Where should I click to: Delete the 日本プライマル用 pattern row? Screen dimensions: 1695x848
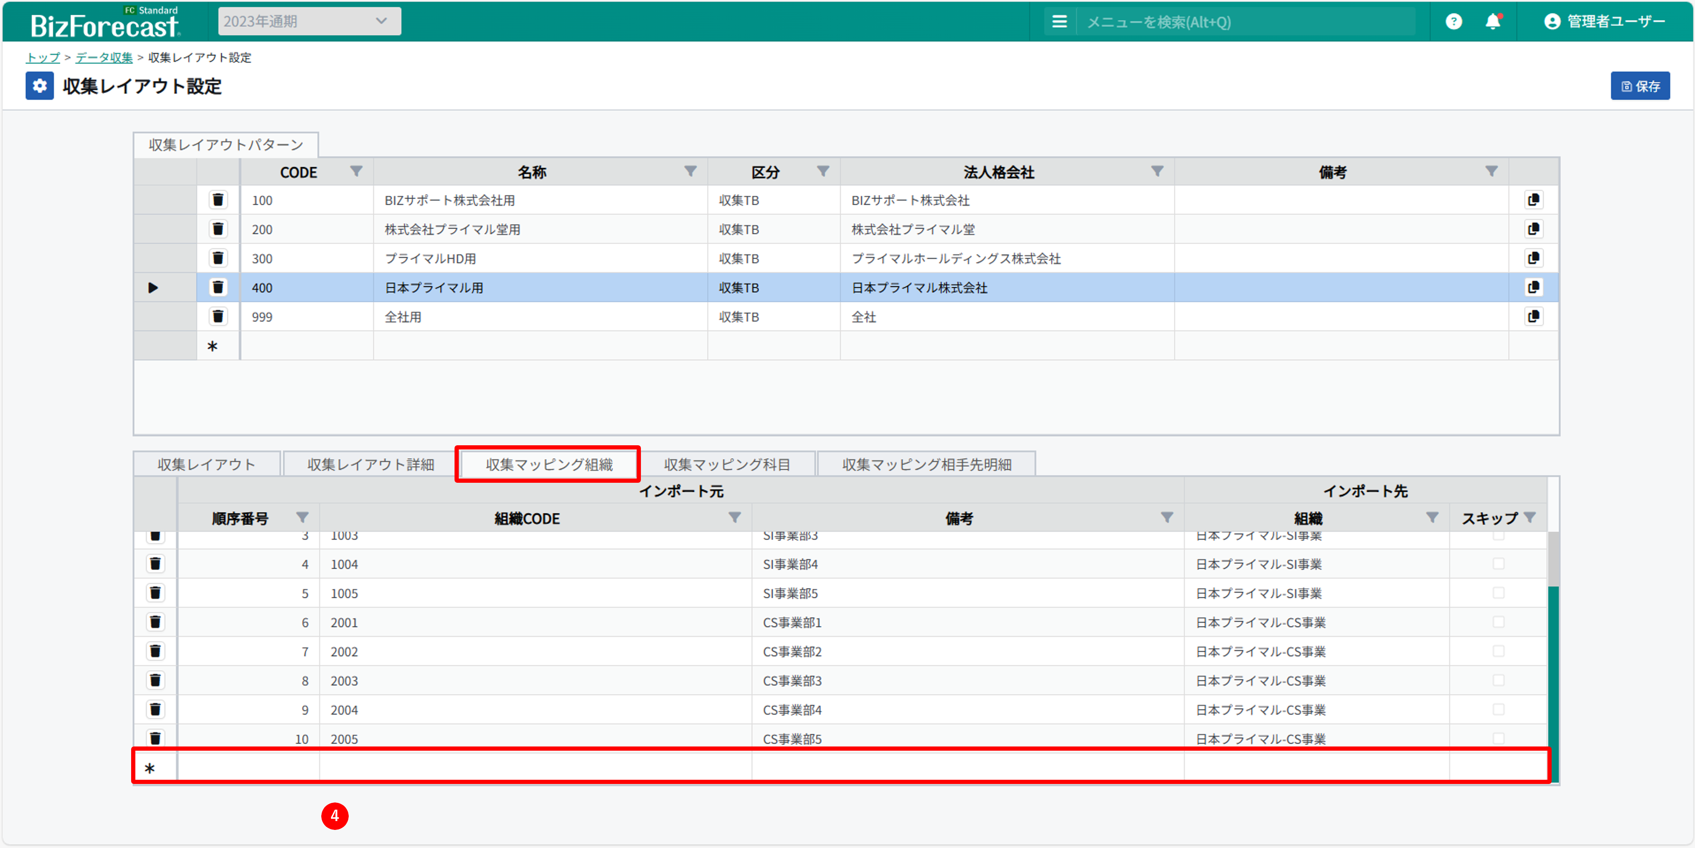tap(218, 287)
